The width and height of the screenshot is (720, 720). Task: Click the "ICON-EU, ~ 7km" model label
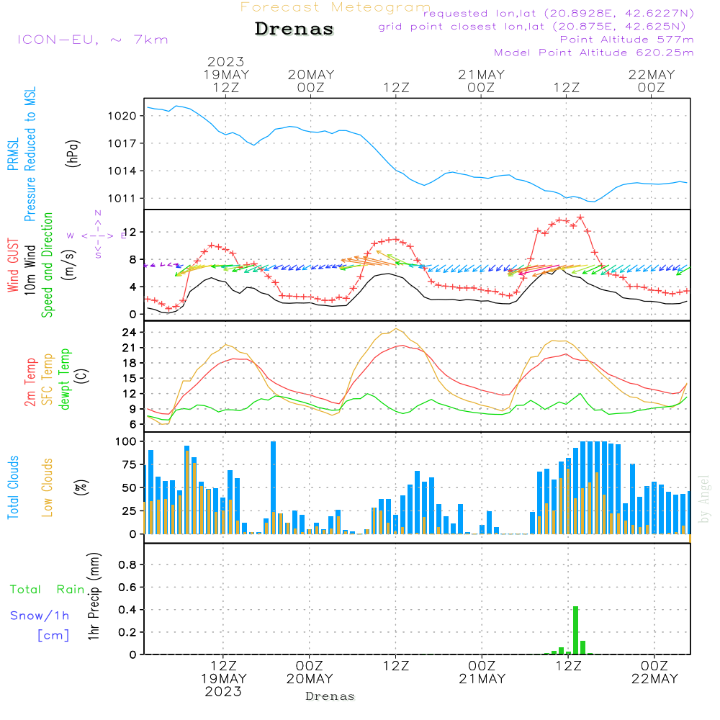click(x=93, y=40)
